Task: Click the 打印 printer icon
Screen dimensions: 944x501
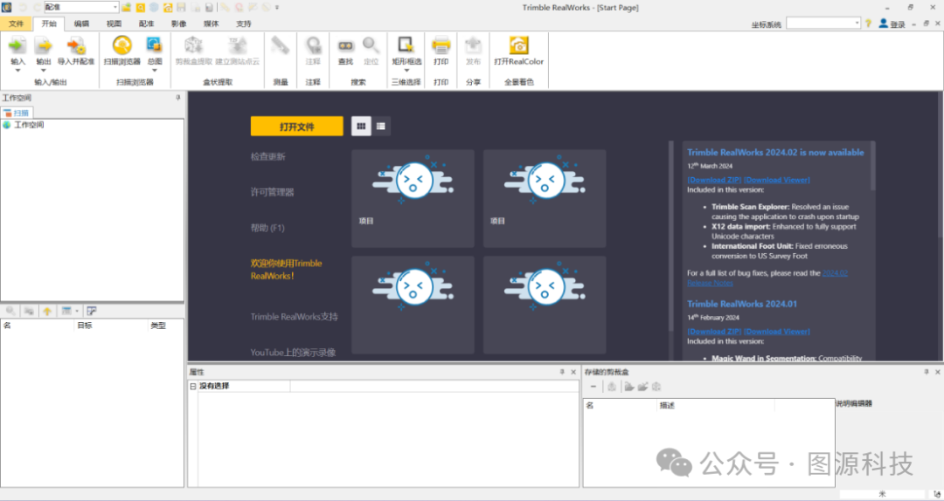Action: point(441,45)
